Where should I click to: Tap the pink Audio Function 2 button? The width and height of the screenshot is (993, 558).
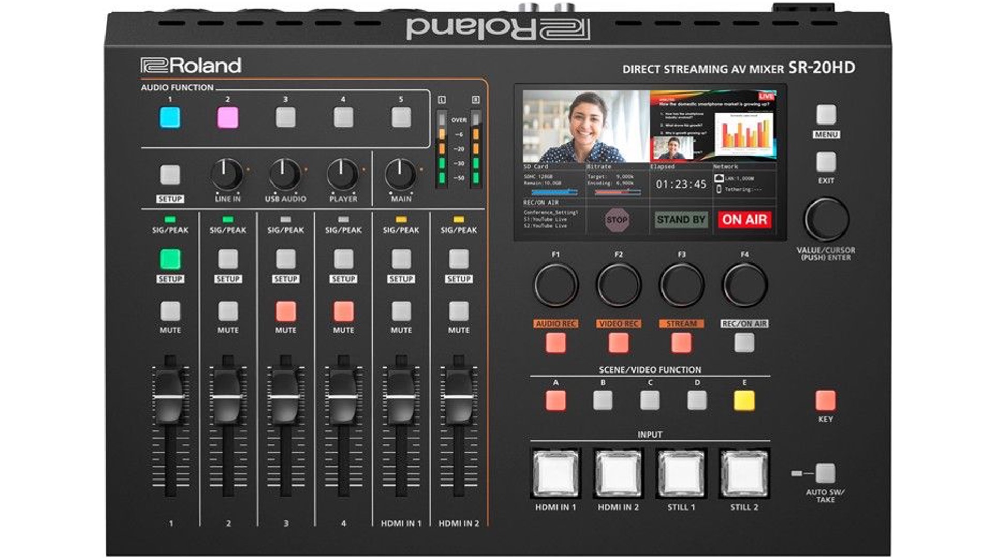(x=228, y=118)
